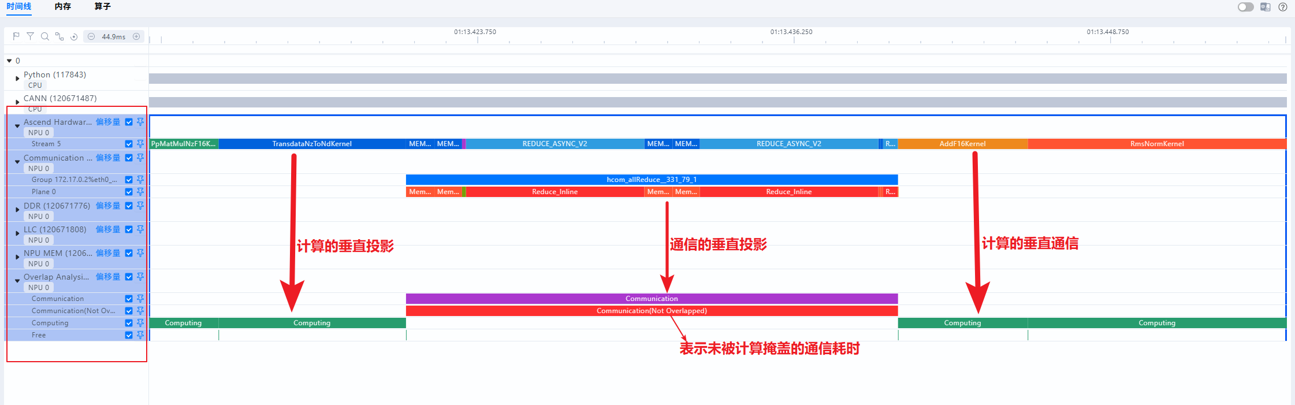Zoom in with the plus circle button
The width and height of the screenshot is (1295, 405).
136,36
